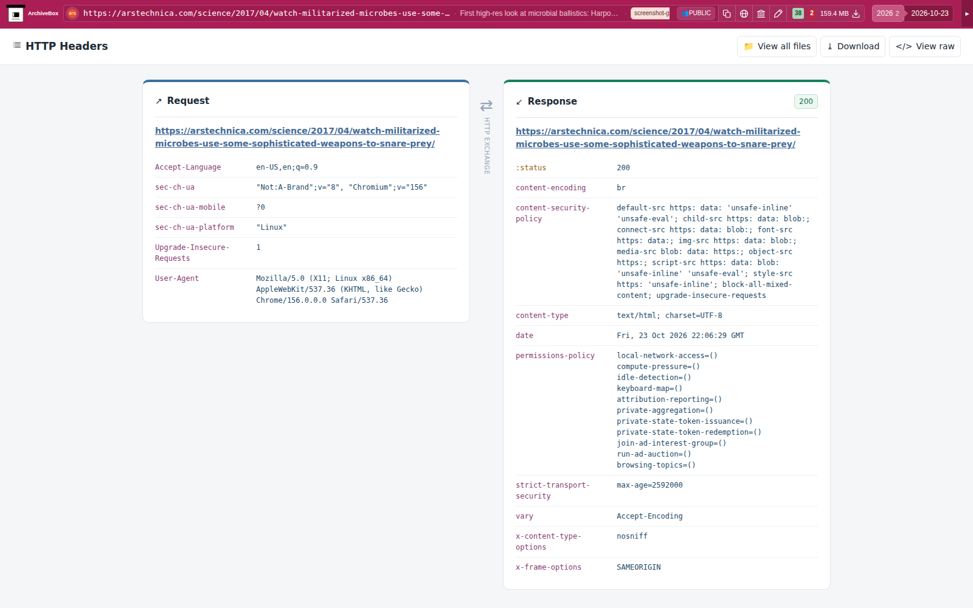Click the sec-ch-ua-platform value "Linux"
This screenshot has width=973, height=608.
point(271,227)
